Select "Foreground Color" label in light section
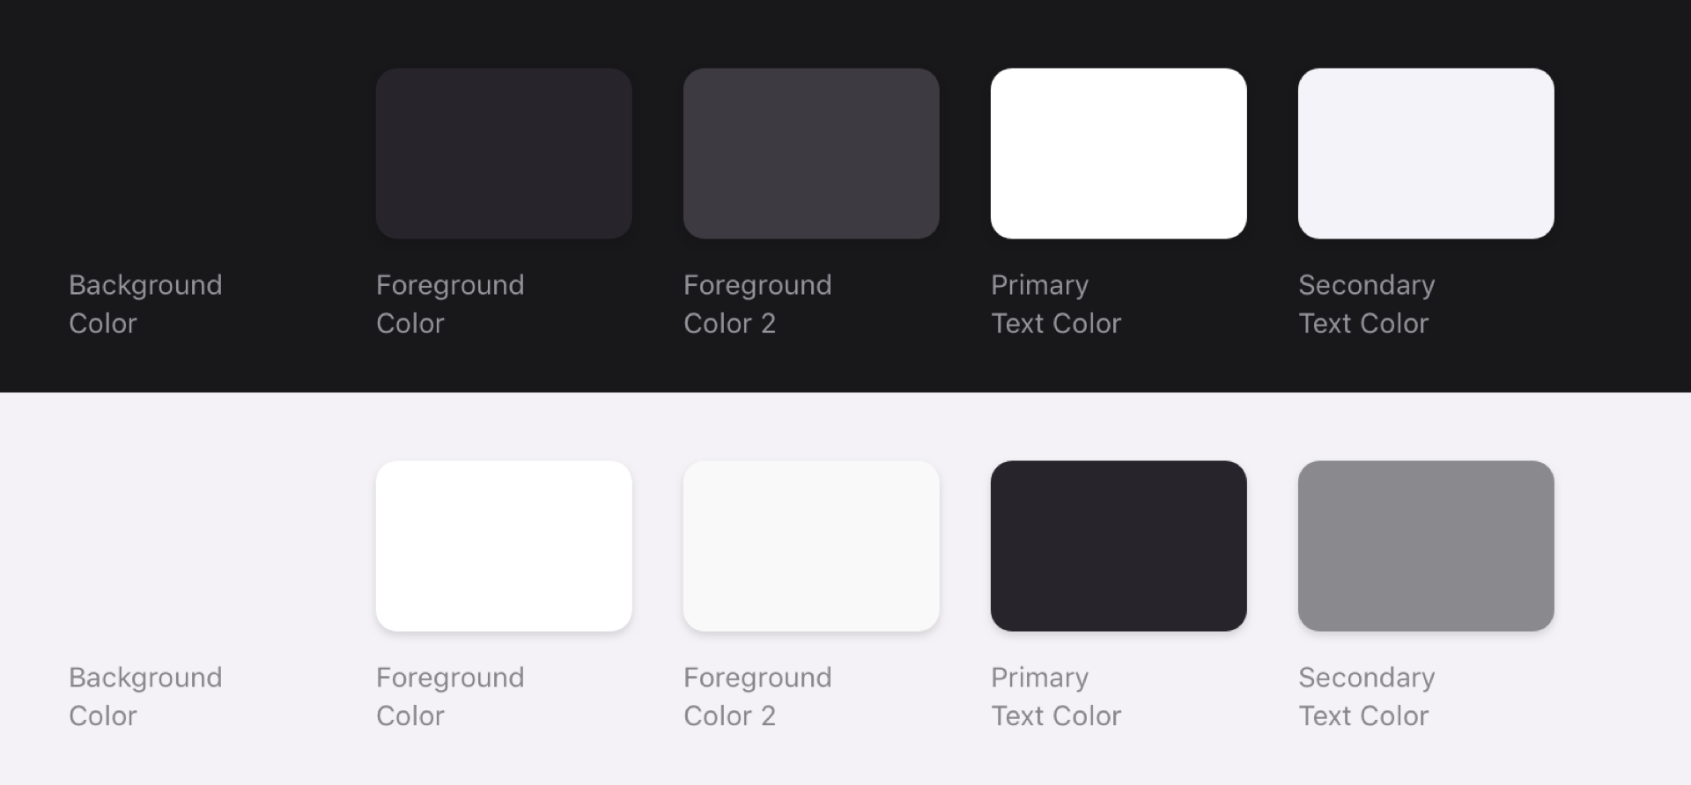Screen dimensions: 1691x785 click(x=450, y=696)
